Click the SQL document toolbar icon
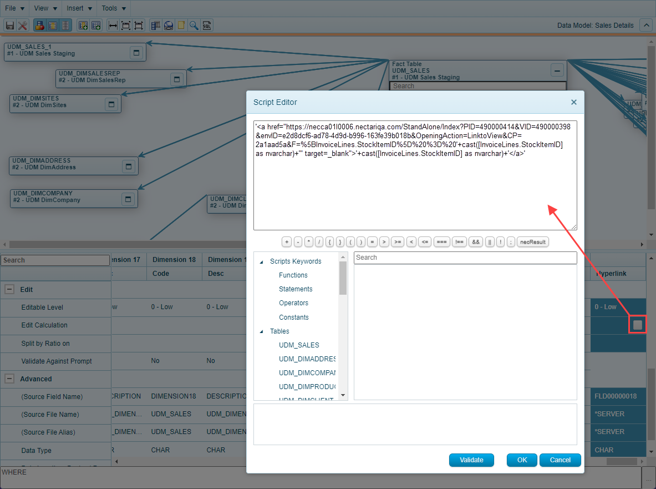The width and height of the screenshot is (656, 489). pyautogui.click(x=207, y=26)
